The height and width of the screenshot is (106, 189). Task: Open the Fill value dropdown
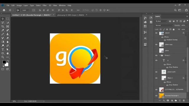(x=187, y=29)
